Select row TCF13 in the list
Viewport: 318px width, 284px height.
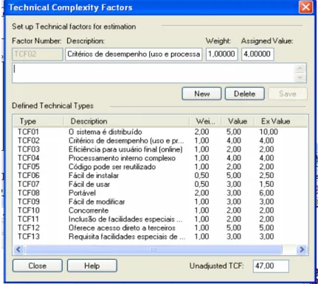click(x=160, y=236)
